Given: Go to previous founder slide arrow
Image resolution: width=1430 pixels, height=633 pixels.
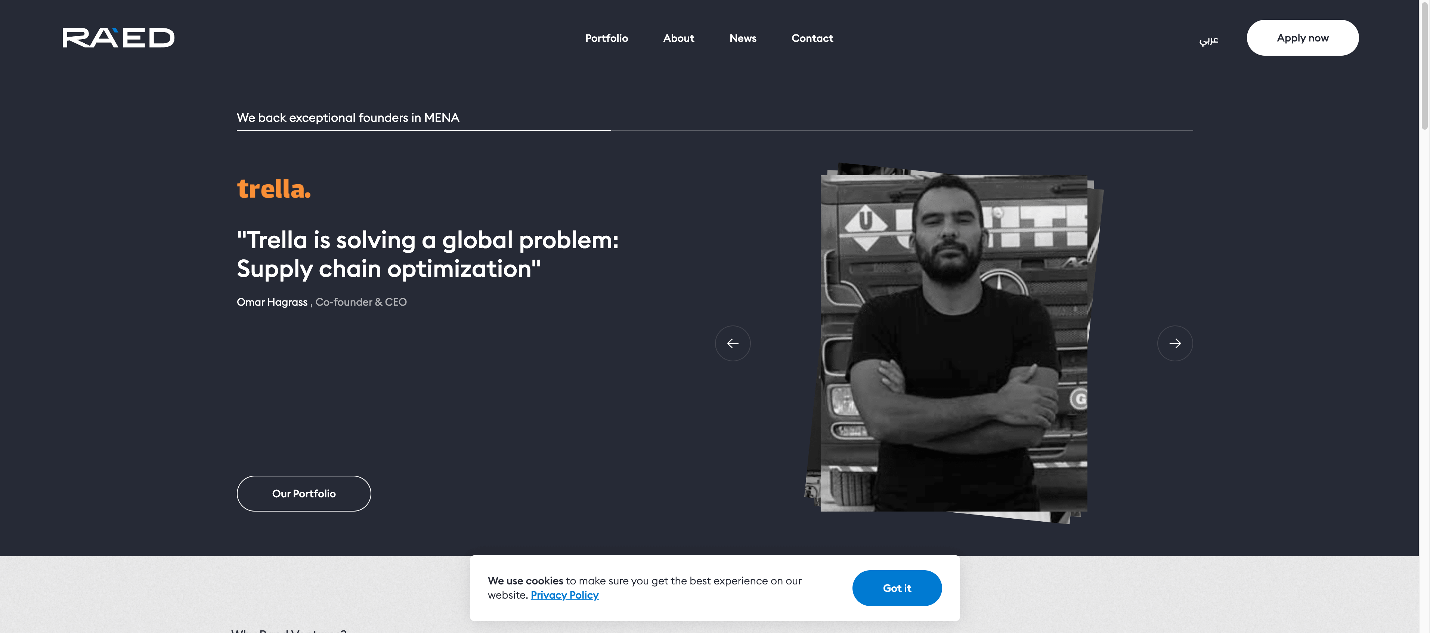Looking at the screenshot, I should [x=732, y=343].
